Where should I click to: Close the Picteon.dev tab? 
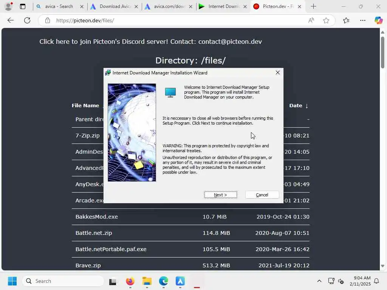(x=299, y=7)
